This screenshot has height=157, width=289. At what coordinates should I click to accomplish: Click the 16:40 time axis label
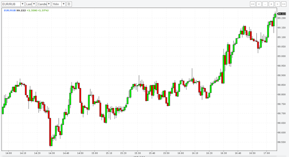238,153
